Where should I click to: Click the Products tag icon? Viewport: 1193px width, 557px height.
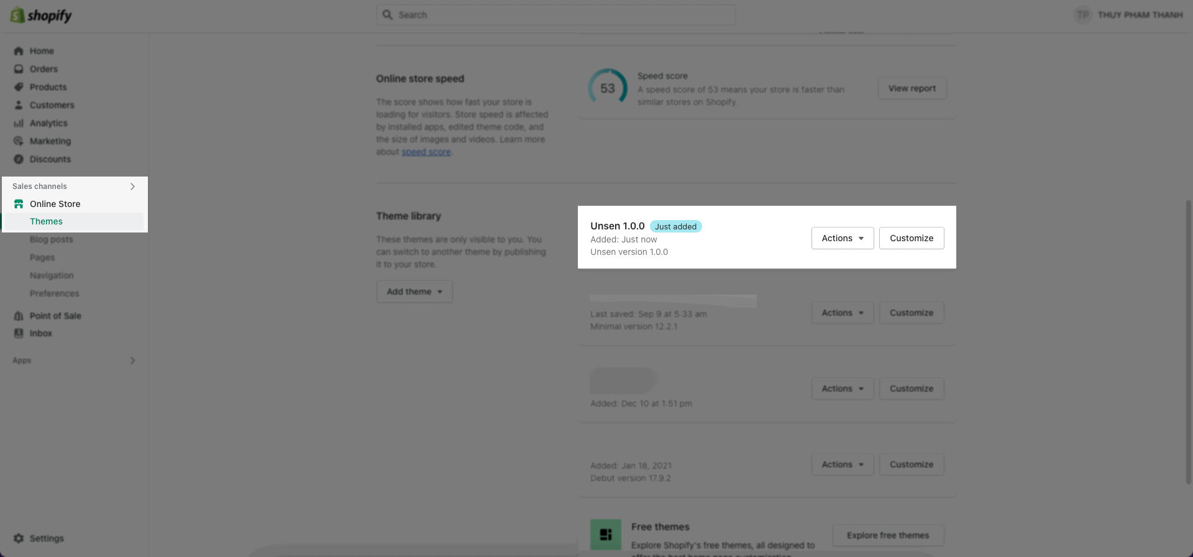tap(19, 87)
